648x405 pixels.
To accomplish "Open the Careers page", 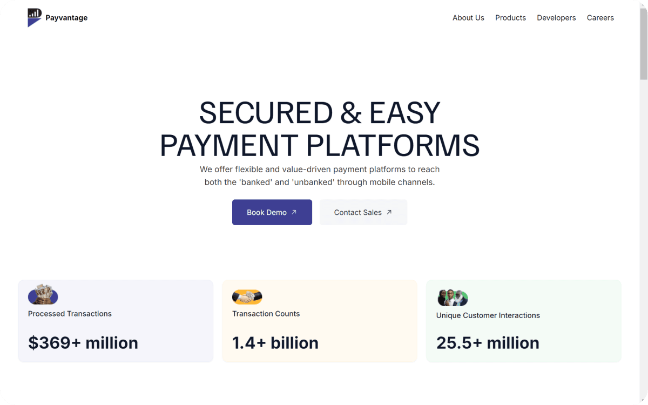I will pos(600,17).
